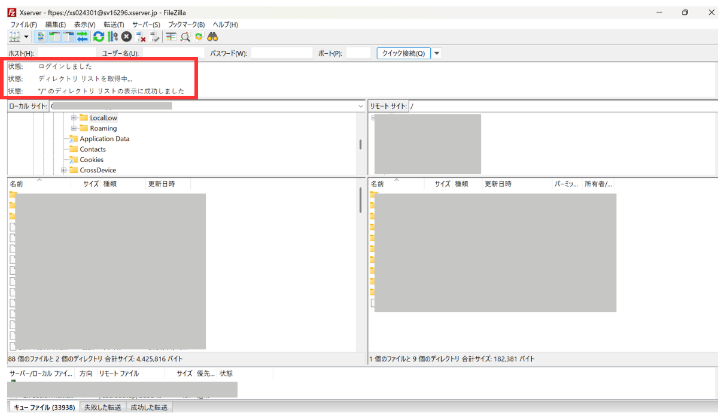Screen dimensions: 718x419
Task: Toggle remote directory tree view
Action: [68, 37]
